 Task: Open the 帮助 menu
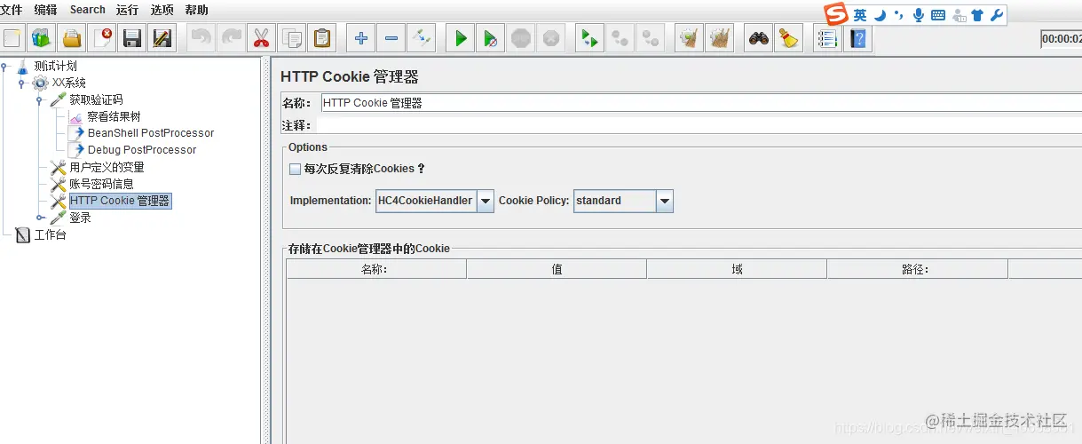point(197,10)
